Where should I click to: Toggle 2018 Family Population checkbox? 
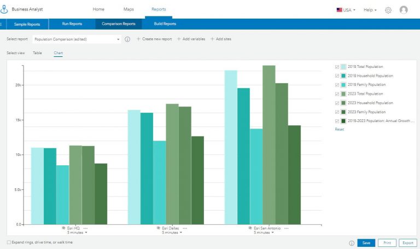tap(337, 85)
